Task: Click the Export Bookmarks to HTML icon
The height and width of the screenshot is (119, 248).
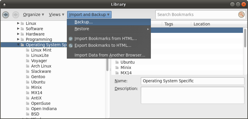Action: pyautogui.click(x=71, y=46)
